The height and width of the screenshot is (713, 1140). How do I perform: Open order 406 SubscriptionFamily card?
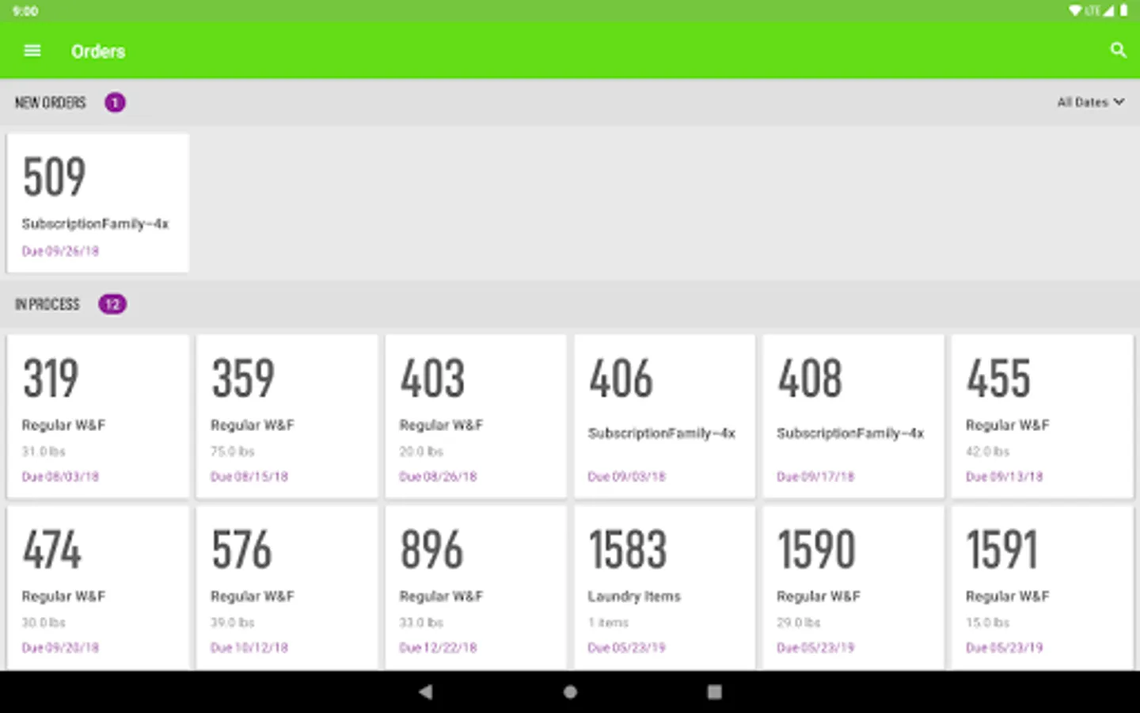(x=664, y=417)
